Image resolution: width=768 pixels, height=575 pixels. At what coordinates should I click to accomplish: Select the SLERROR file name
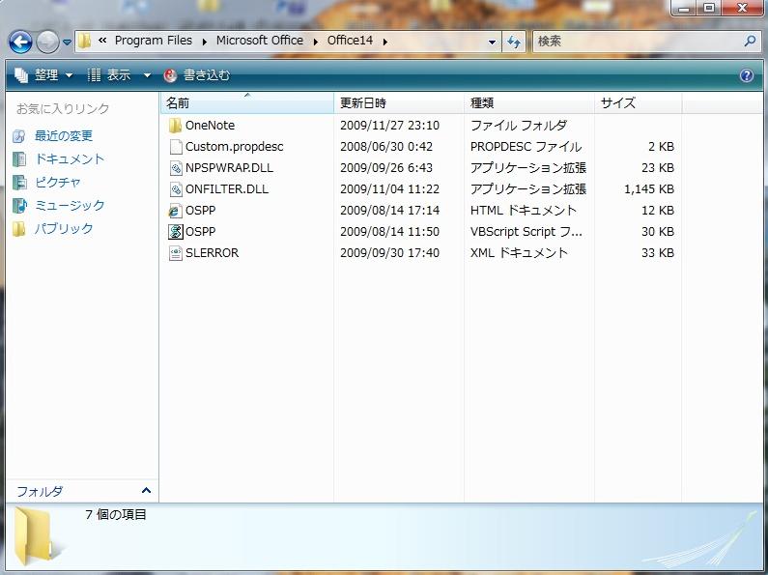213,253
